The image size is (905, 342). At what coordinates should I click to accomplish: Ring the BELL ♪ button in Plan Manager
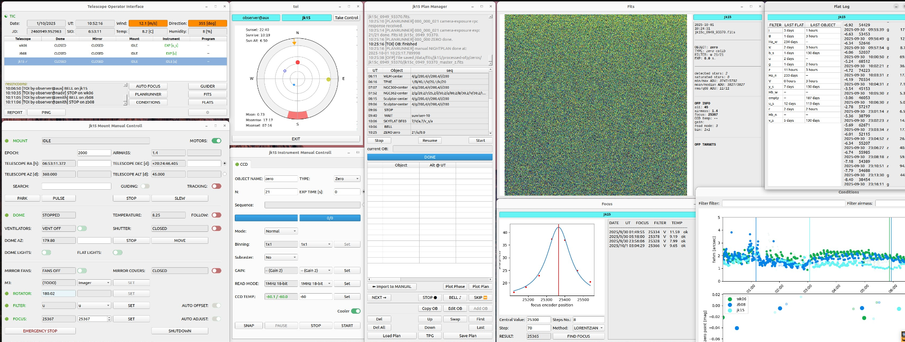[455, 297]
